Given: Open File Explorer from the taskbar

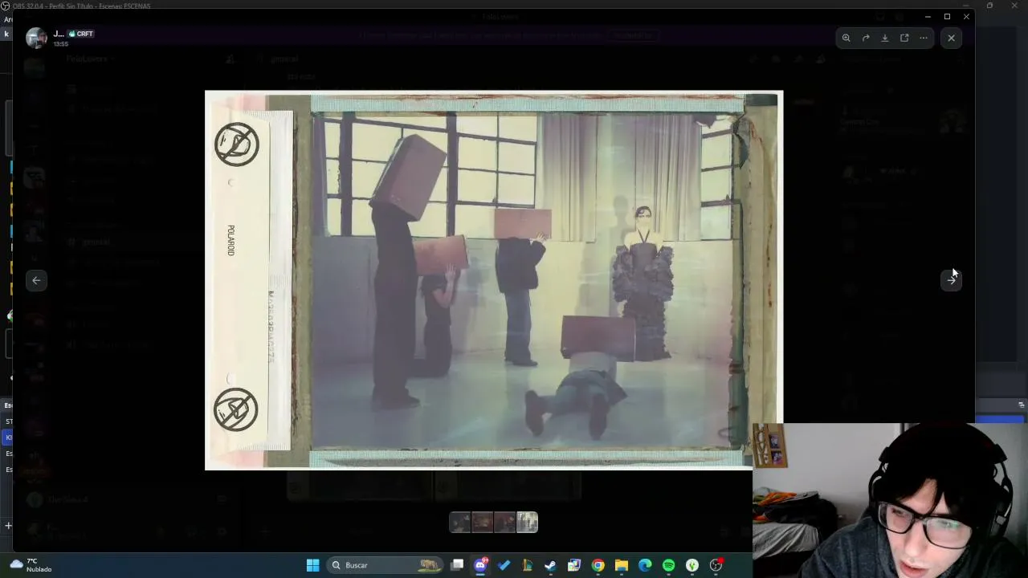Looking at the screenshot, I should (x=622, y=565).
